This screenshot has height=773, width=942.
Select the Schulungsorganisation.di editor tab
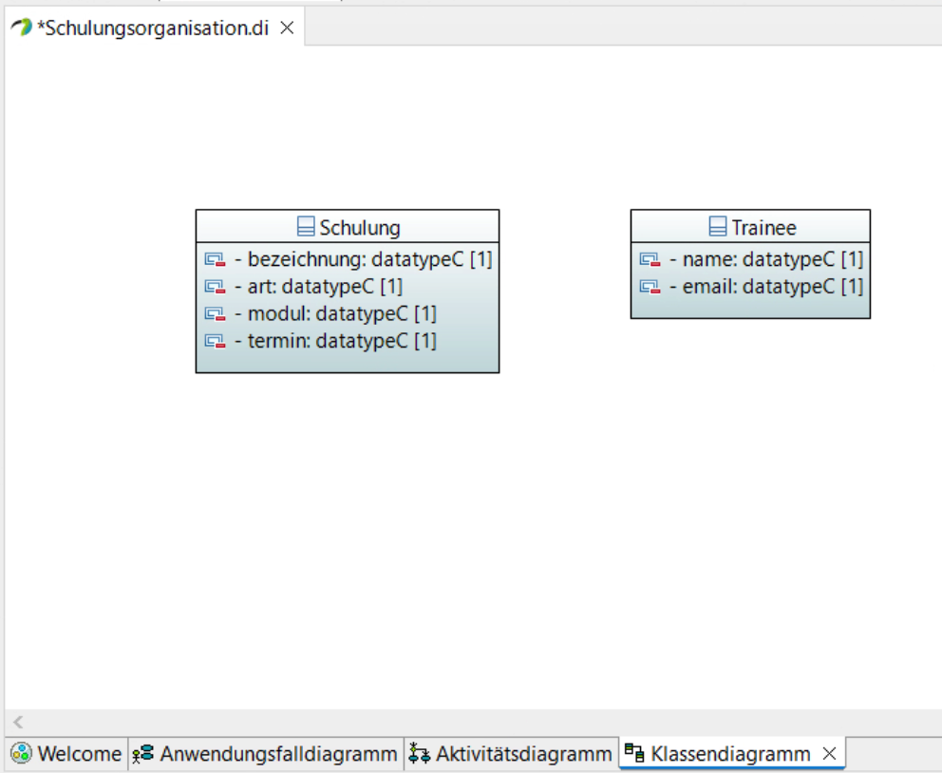click(154, 28)
